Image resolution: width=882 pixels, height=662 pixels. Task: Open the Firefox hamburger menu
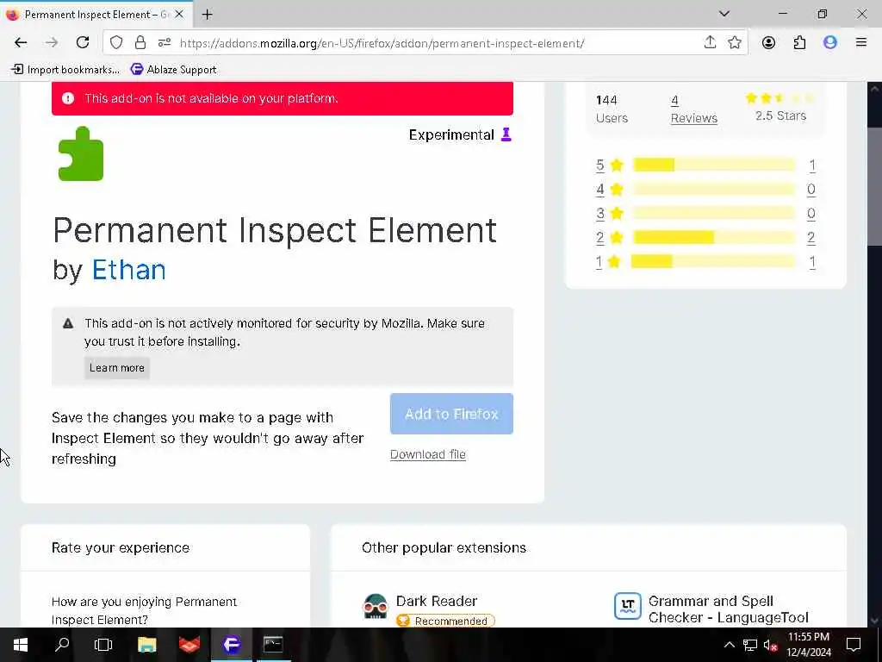pyautogui.click(x=861, y=43)
